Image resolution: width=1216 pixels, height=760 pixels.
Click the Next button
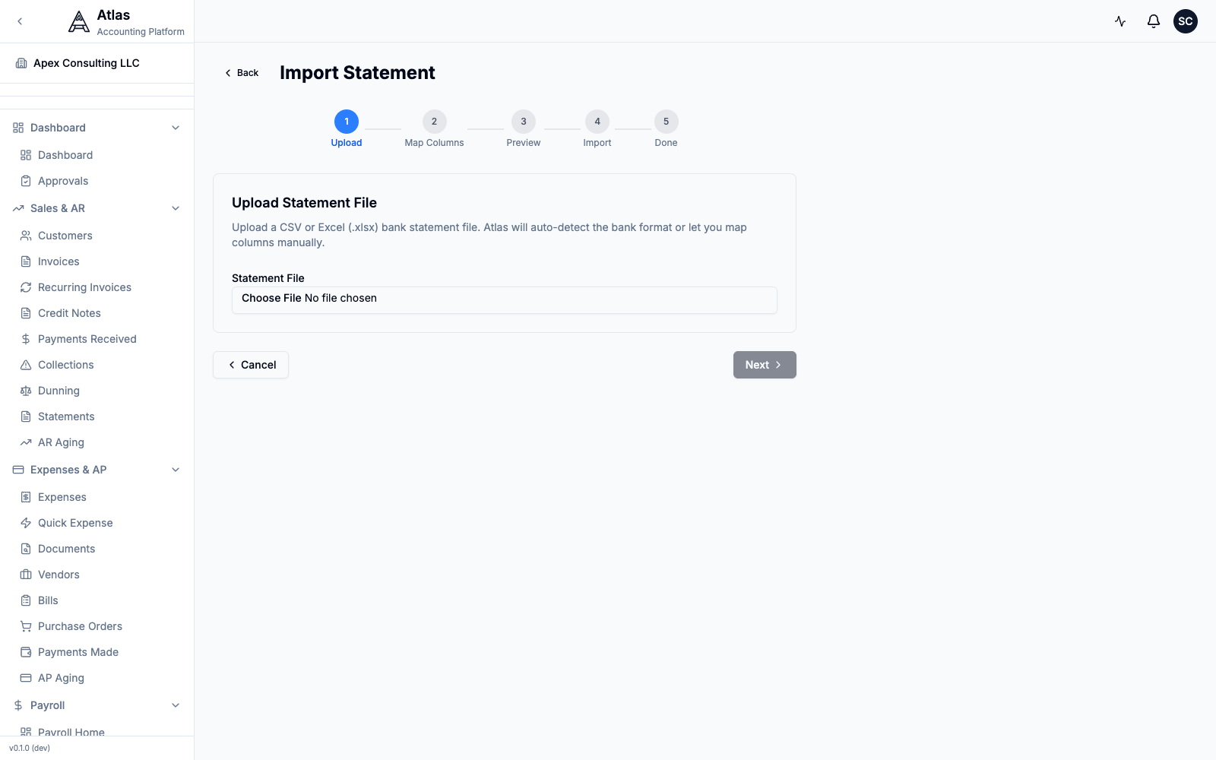765,365
